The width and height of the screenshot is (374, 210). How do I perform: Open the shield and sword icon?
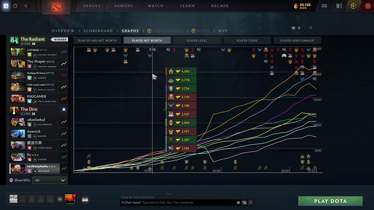coord(339,6)
